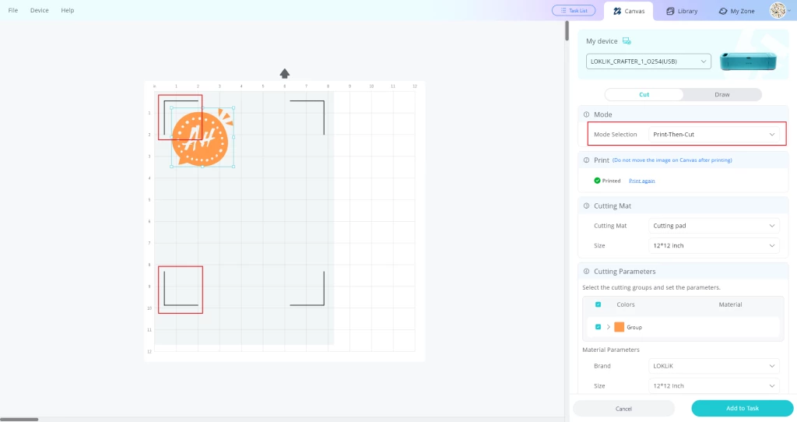Image resolution: width=797 pixels, height=422 pixels.
Task: Click the info icon beside Mode
Action: coord(587,114)
